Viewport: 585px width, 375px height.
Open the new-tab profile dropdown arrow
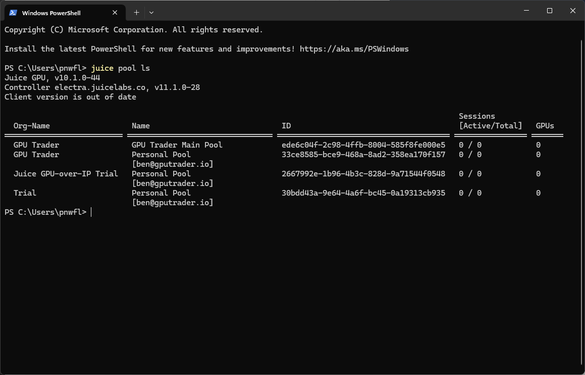[151, 13]
